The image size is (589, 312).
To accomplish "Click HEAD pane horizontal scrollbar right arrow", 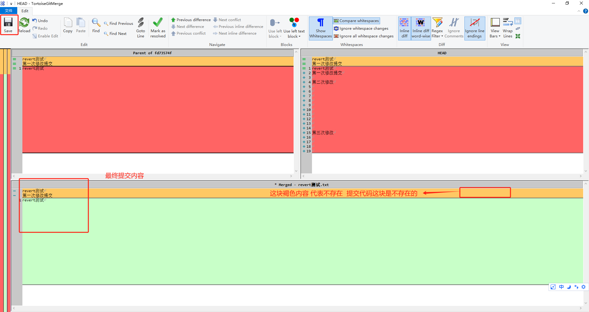I will (x=580, y=176).
